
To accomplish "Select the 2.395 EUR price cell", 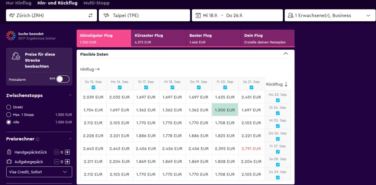I will click(225, 149).
